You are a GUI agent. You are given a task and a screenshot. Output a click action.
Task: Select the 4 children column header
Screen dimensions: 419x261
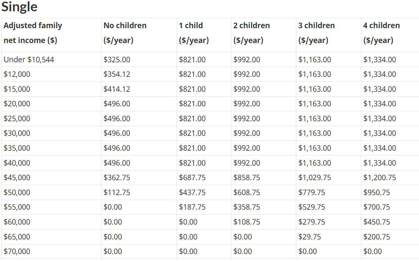382,33
